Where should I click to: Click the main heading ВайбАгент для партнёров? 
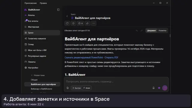coord(92,39)
